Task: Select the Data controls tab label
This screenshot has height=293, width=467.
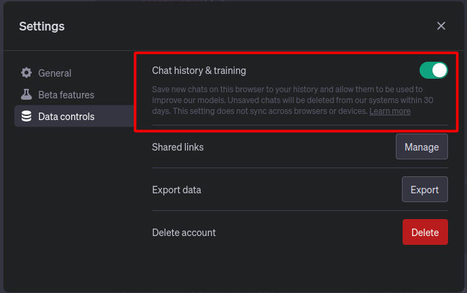Action: point(66,117)
